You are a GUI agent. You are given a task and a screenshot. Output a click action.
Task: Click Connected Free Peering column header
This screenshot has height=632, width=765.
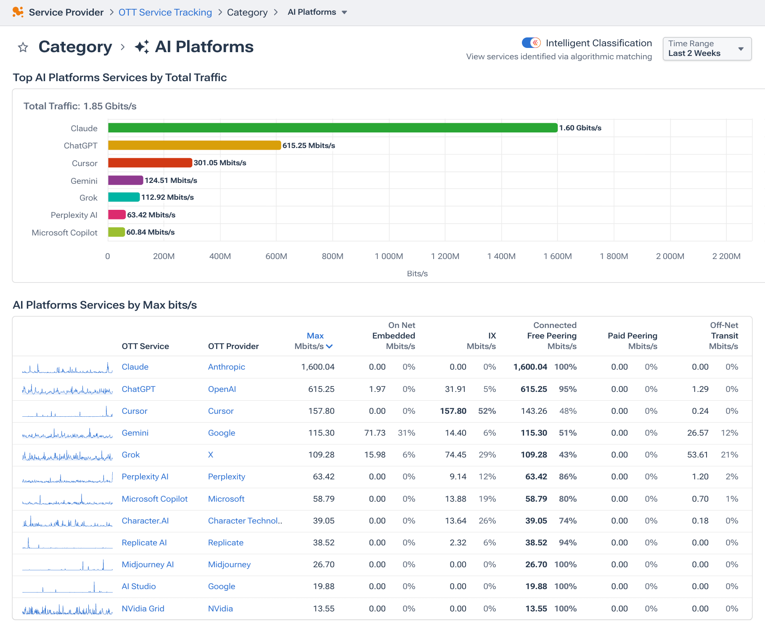tap(552, 336)
